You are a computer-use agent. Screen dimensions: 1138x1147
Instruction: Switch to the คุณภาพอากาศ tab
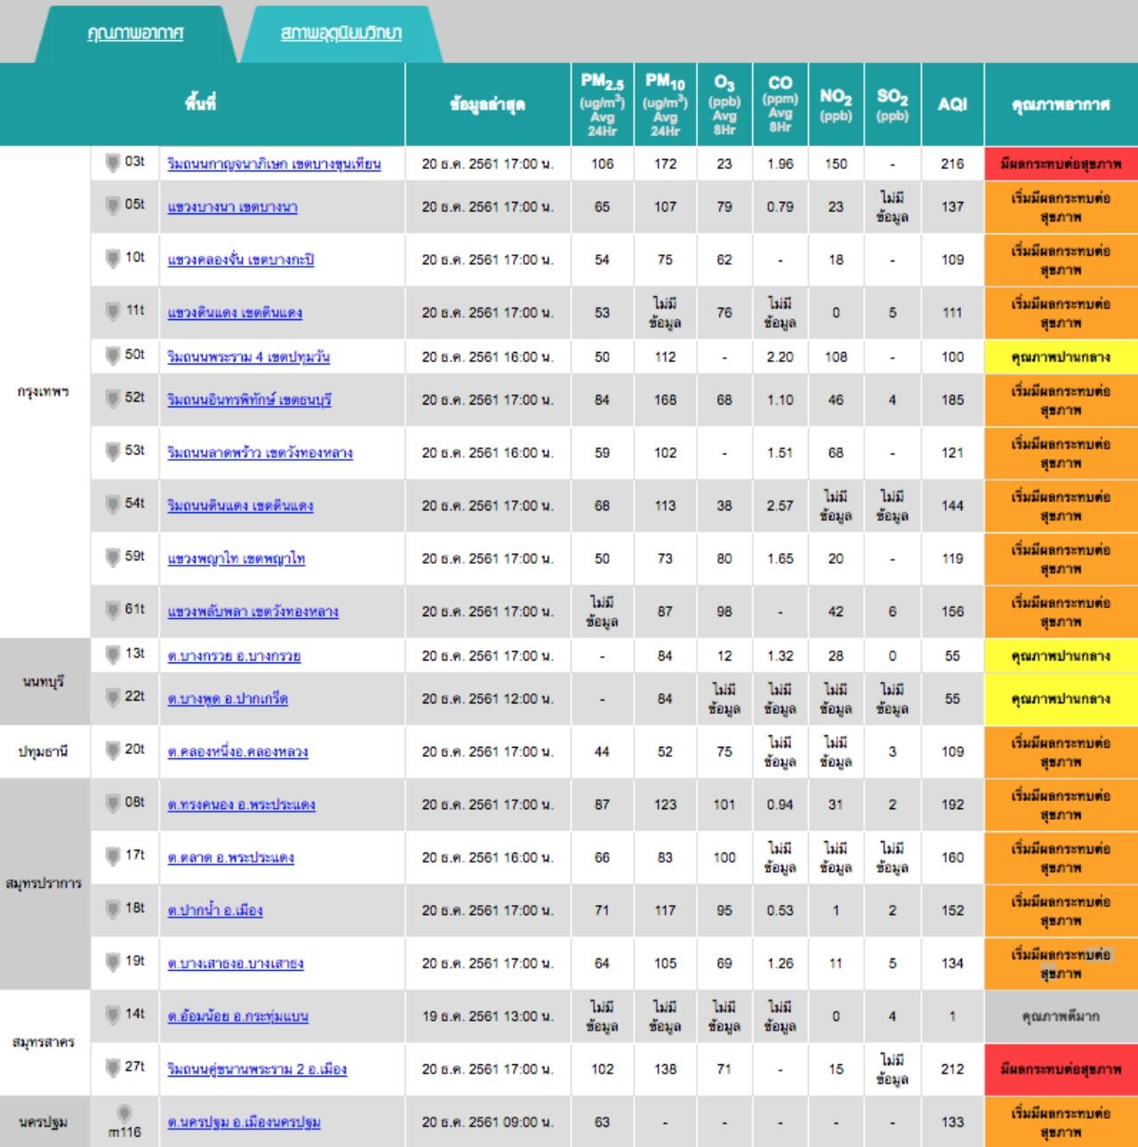click(x=135, y=34)
